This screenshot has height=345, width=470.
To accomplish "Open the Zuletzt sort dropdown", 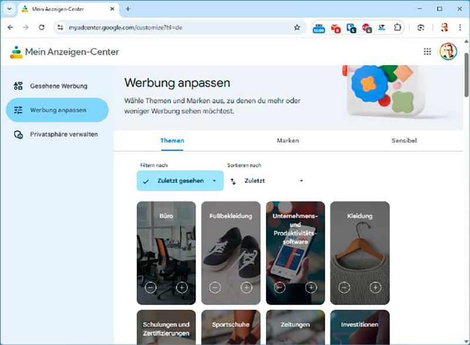I will click(x=266, y=181).
